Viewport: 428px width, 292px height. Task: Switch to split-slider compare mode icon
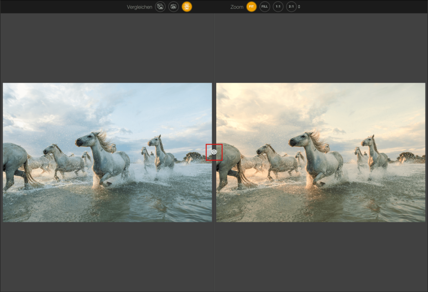(x=173, y=7)
